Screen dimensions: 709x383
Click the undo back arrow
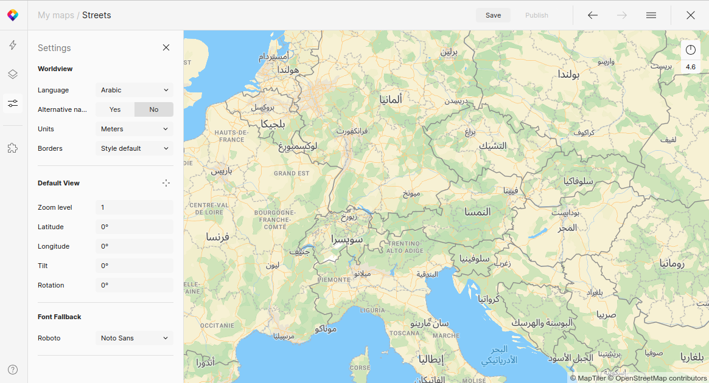[x=592, y=15]
